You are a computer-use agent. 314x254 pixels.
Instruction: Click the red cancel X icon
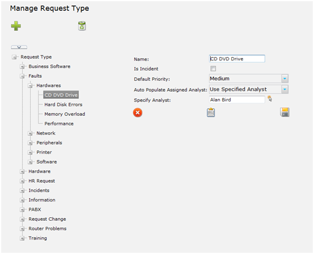[x=138, y=113]
